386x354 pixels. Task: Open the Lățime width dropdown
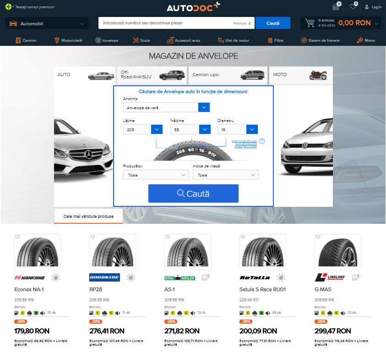coord(157,130)
